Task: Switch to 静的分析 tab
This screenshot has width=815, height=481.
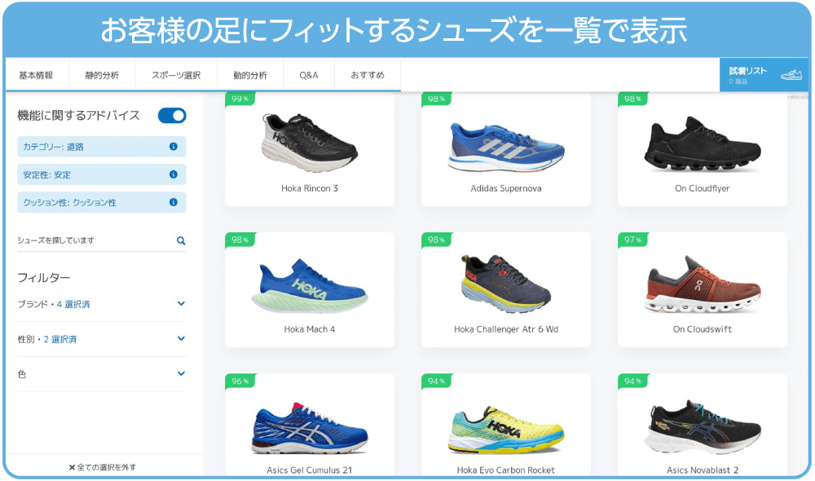Action: click(102, 75)
